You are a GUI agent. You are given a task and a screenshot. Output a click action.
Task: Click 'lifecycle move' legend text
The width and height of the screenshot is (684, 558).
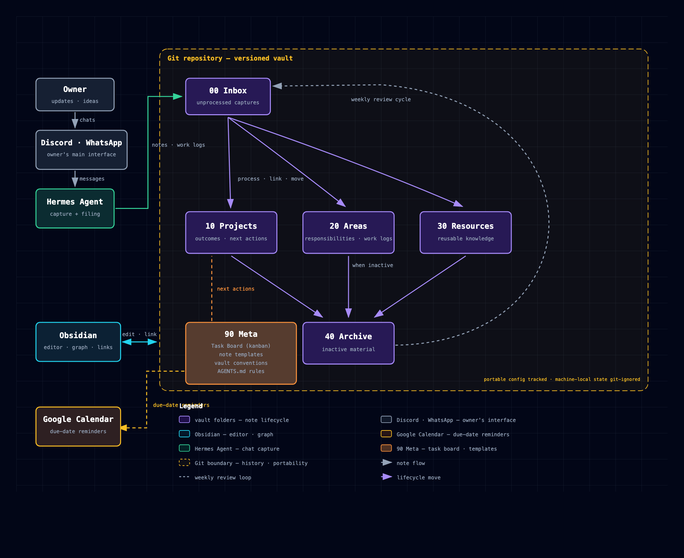click(419, 478)
